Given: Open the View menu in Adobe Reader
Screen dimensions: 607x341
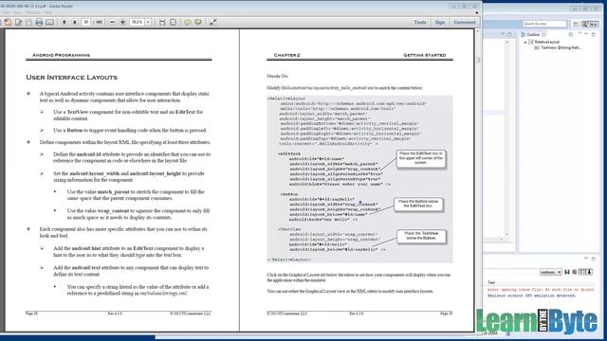Looking at the screenshot, I should click(17, 12).
